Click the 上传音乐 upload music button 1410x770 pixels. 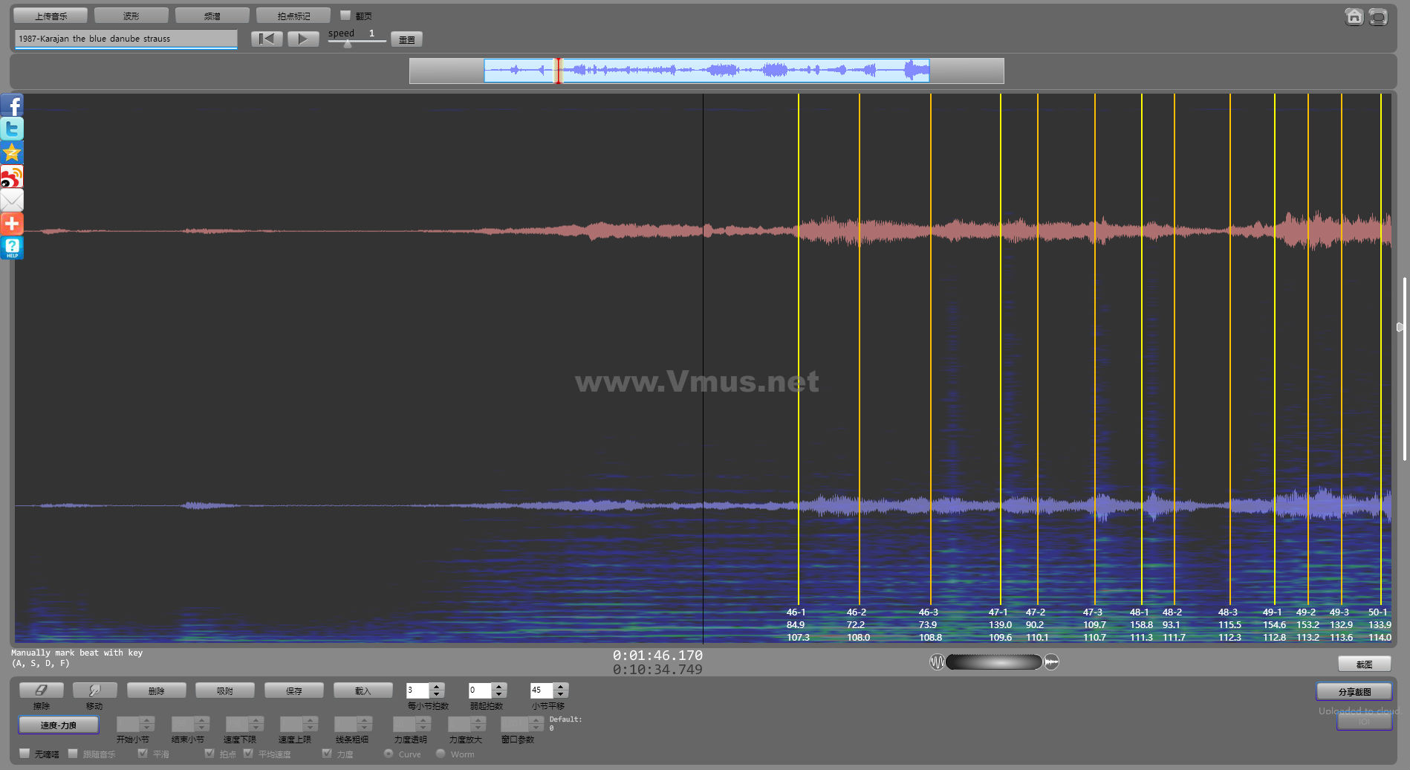pyautogui.click(x=51, y=16)
